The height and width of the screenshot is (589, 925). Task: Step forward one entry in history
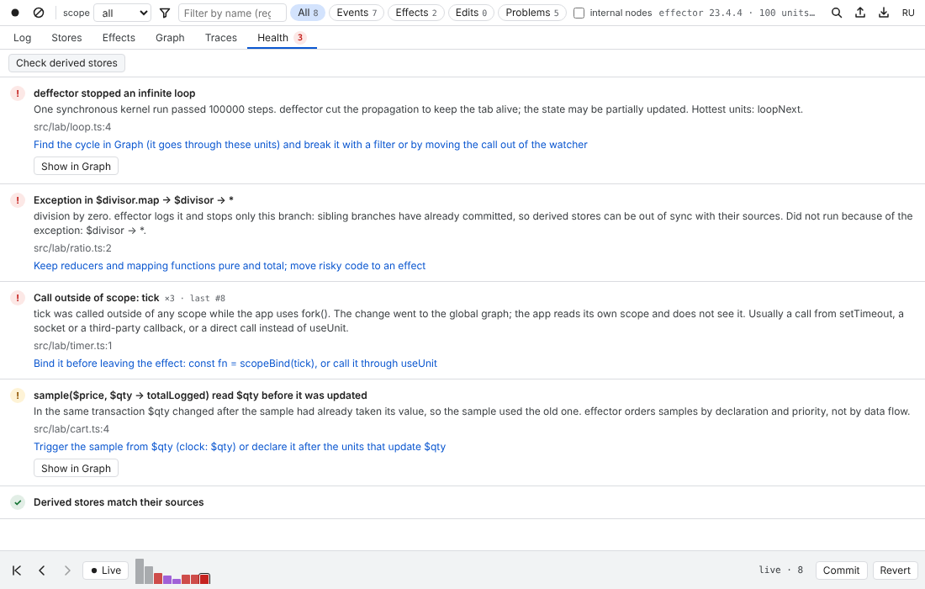(x=67, y=570)
